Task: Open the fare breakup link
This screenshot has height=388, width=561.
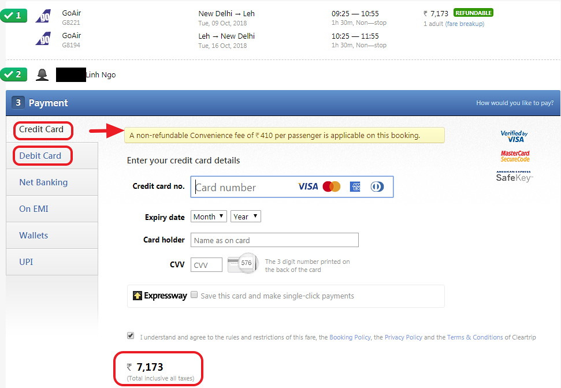Action: point(465,24)
